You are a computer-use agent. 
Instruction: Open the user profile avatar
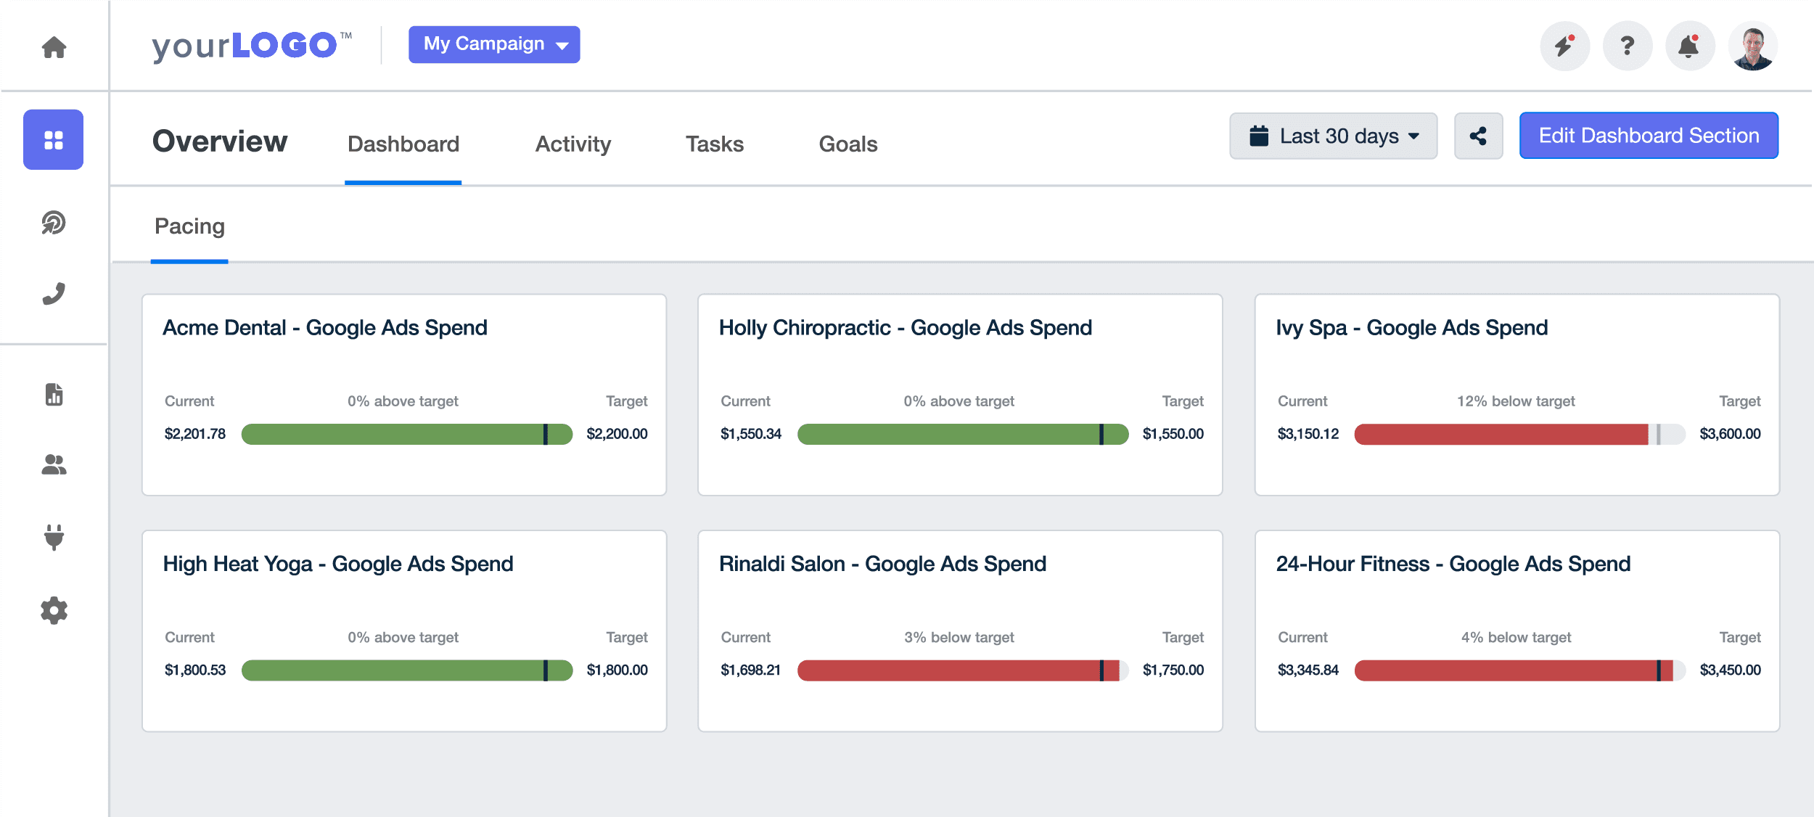(1752, 46)
